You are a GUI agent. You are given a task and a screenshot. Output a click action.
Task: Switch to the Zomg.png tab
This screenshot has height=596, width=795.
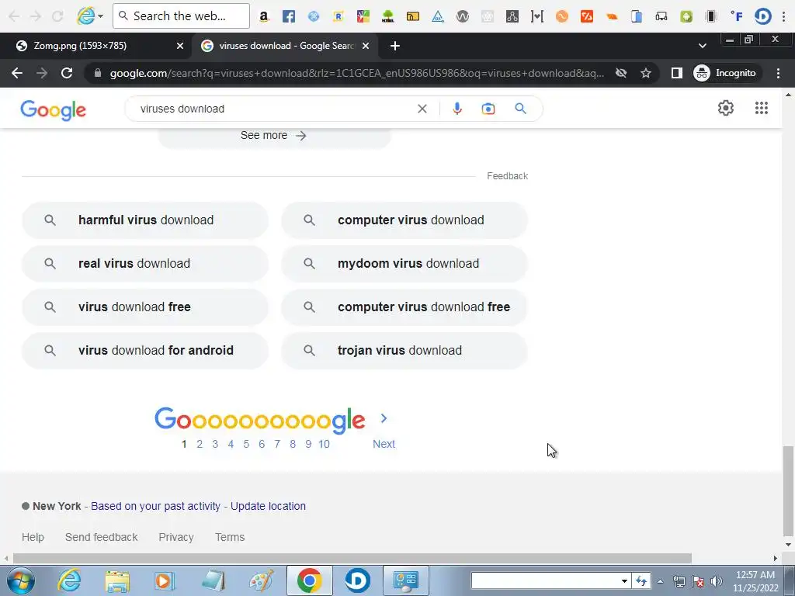97,46
